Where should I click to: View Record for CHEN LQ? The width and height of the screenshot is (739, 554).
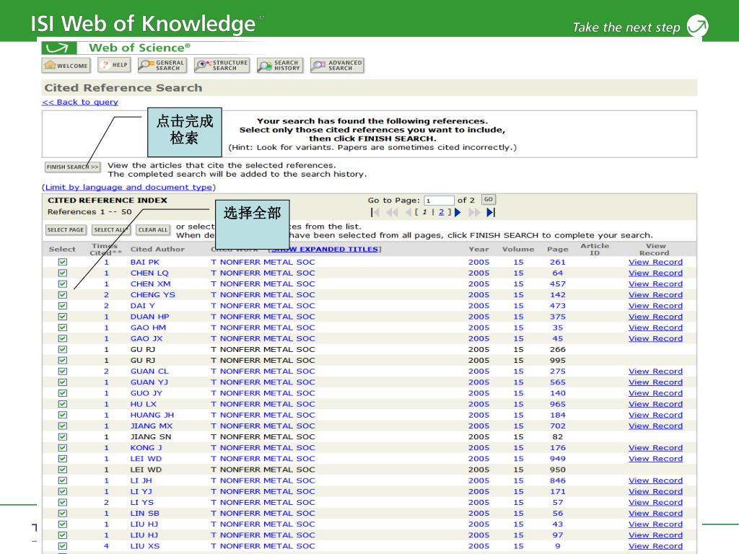(655, 273)
